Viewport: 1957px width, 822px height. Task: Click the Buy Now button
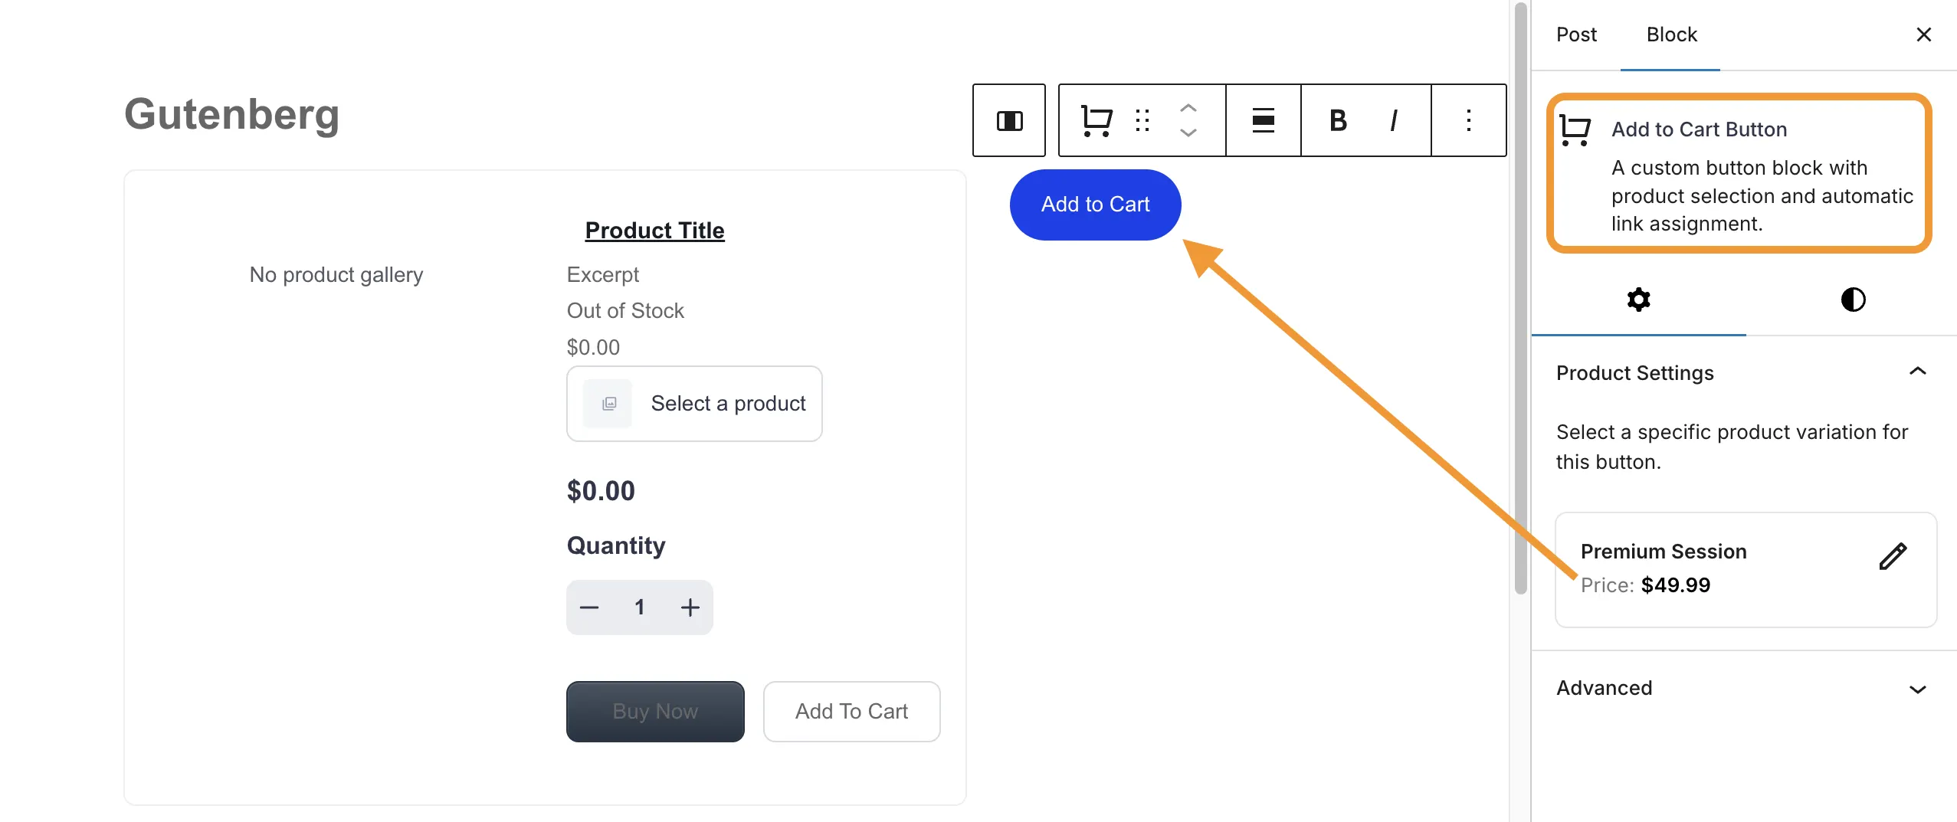tap(654, 711)
